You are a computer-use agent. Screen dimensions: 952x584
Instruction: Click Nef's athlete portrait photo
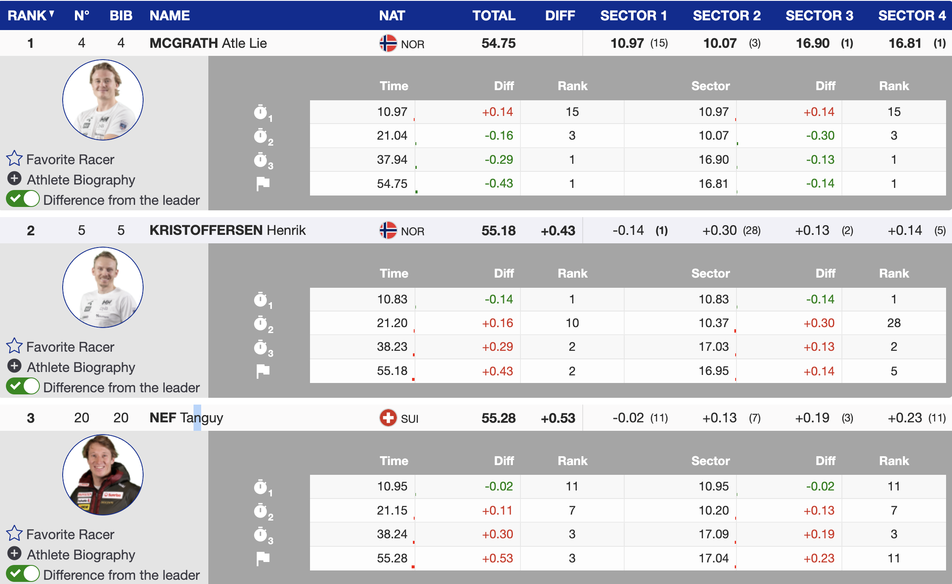(x=103, y=475)
